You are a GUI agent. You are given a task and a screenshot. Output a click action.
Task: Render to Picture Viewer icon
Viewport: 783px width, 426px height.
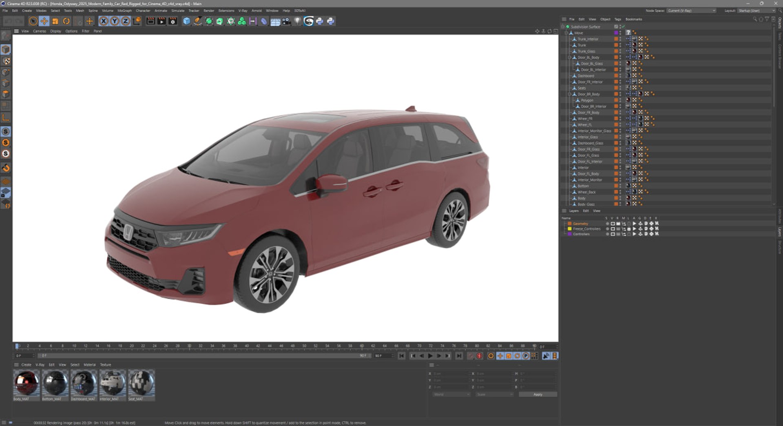(x=161, y=21)
